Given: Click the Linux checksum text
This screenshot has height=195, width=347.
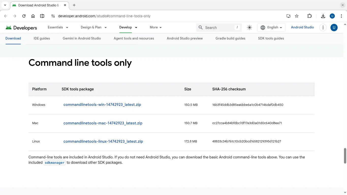Looking at the screenshot, I should (246, 141).
